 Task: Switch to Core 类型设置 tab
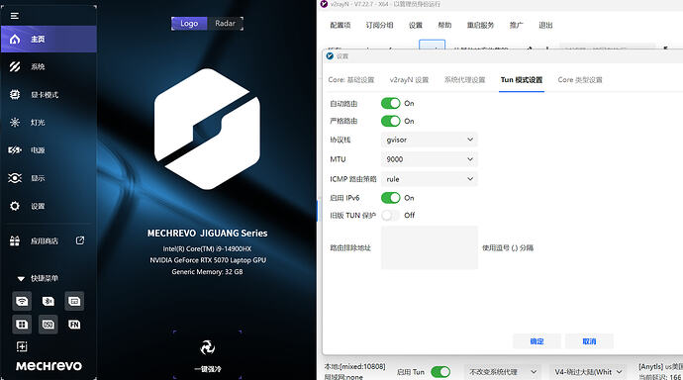(x=580, y=80)
